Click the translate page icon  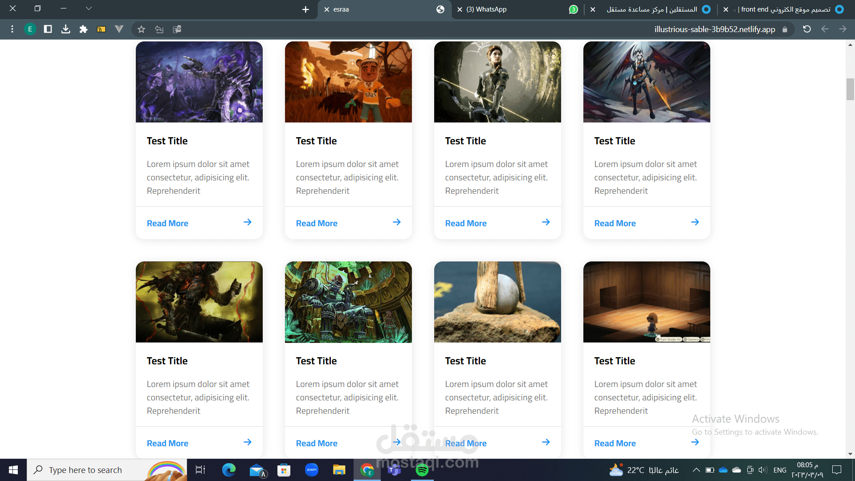pyautogui.click(x=177, y=29)
